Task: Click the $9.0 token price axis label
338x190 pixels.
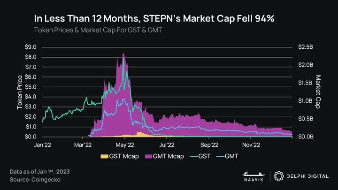Action: tap(31, 47)
